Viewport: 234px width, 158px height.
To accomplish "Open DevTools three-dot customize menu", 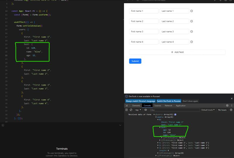I will pyautogui.click(x=232, y=106).
